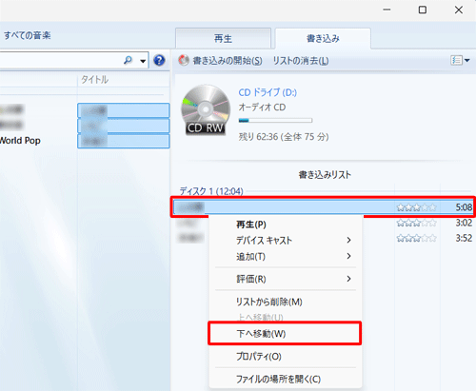Select the 書き込み tab
Image resolution: width=476 pixels, height=391 pixels.
pyautogui.click(x=323, y=38)
